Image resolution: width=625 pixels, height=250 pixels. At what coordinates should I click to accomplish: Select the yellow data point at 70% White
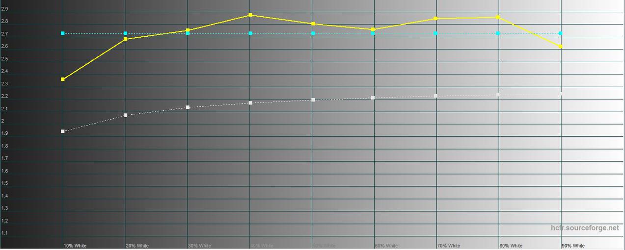coord(435,19)
